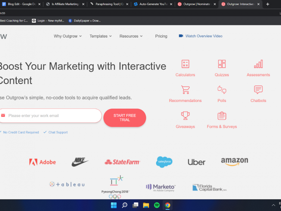The image size is (281, 211).
Task: Select the Chatbots speech bubble icon
Action: tap(258, 90)
